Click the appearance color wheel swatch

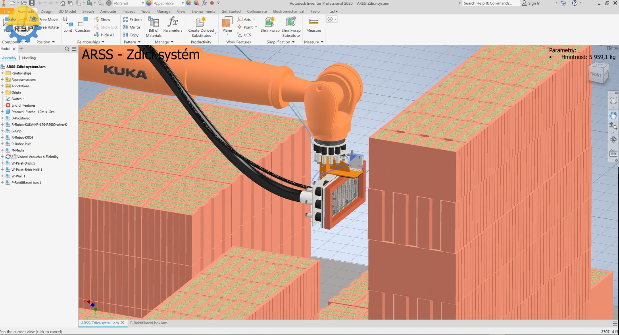point(149,3)
